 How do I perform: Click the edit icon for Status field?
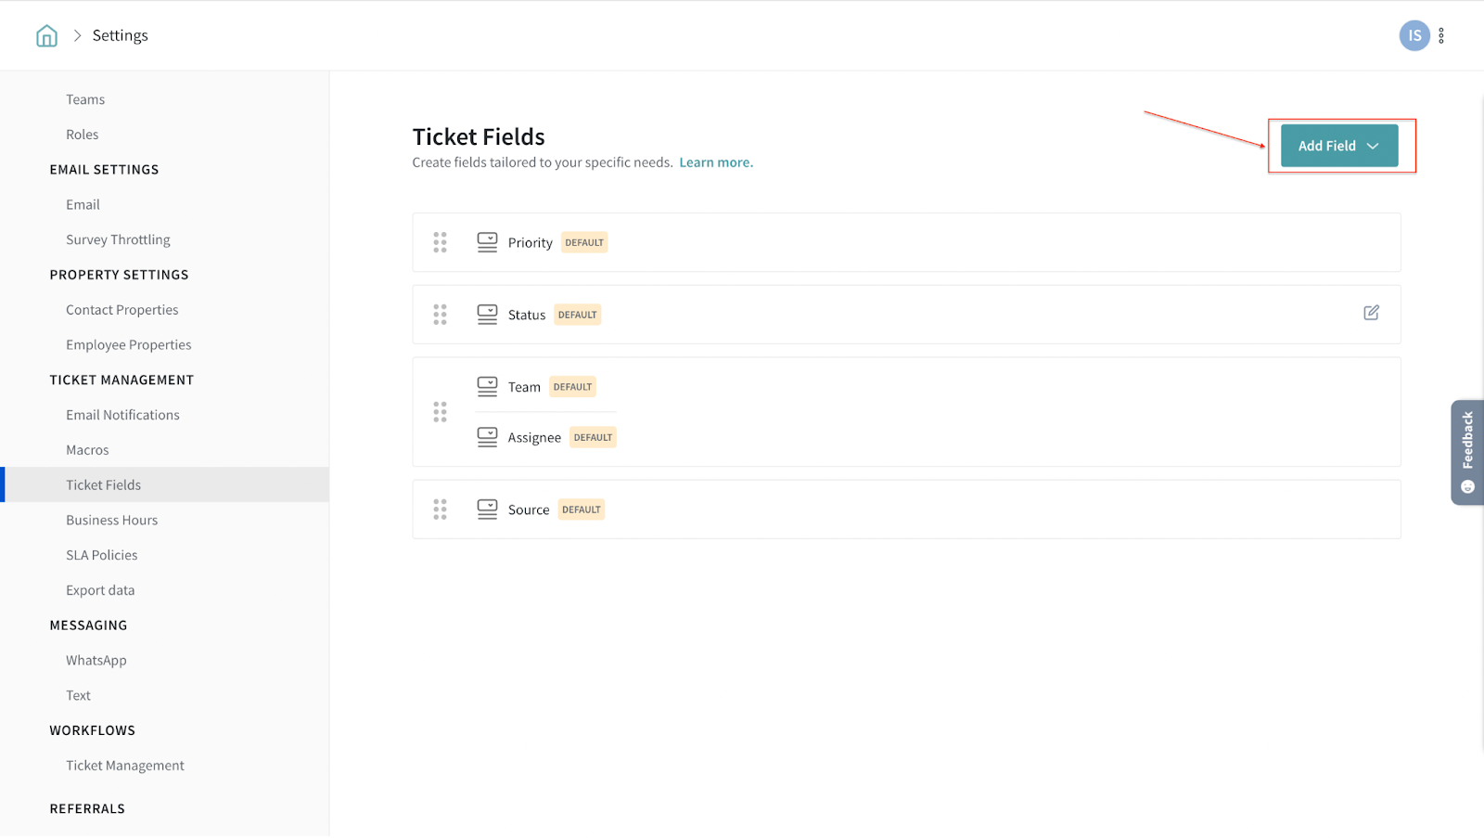1371,314
